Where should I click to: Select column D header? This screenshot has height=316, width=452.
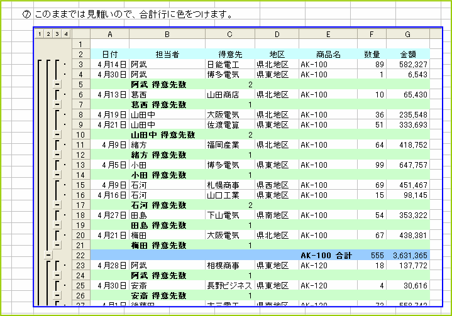[277, 35]
